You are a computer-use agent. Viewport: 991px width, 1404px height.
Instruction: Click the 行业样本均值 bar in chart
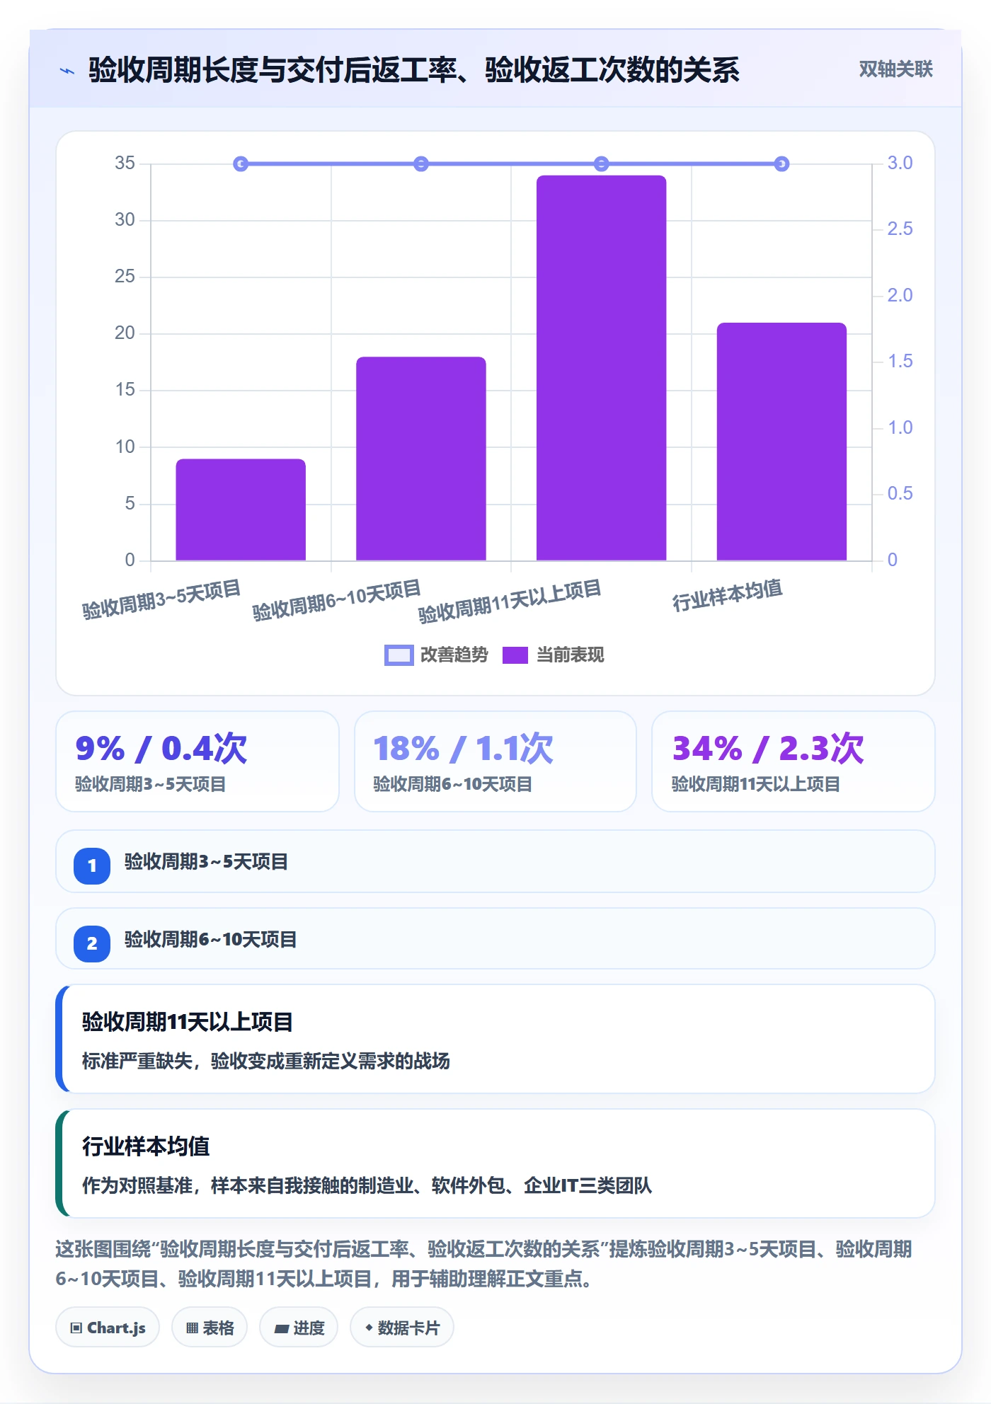click(781, 442)
